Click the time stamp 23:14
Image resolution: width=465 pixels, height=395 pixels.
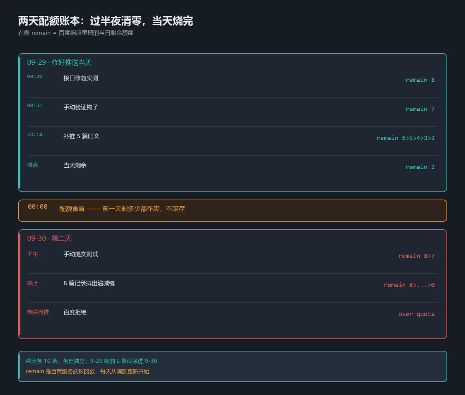pyautogui.click(x=35, y=135)
